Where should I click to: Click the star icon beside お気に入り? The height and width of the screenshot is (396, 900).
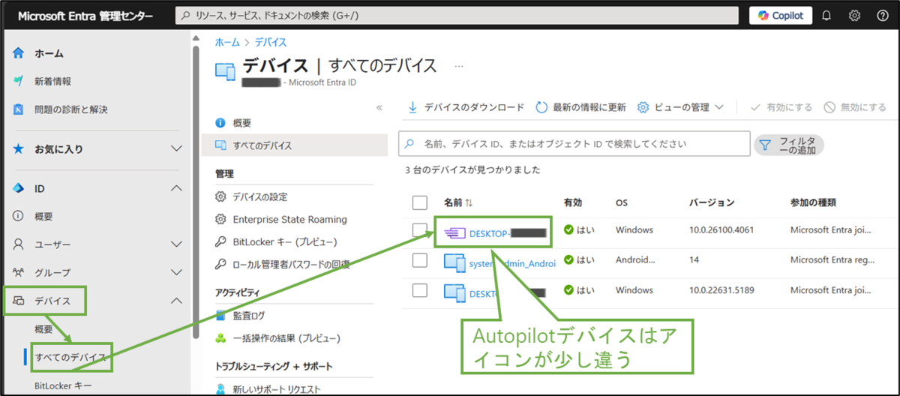point(19,148)
